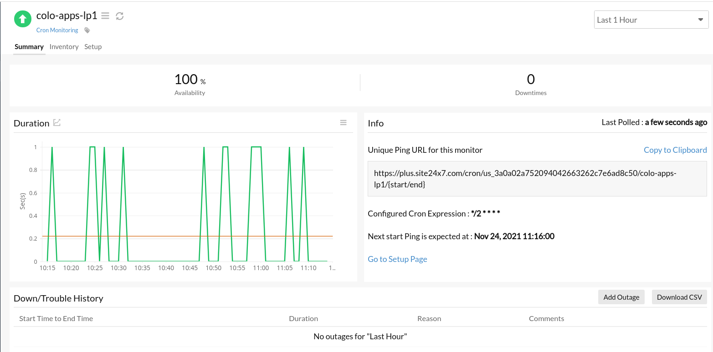Image resolution: width=713 pixels, height=352 pixels.
Task: Open the Duration chart expand icon
Action: pos(57,122)
